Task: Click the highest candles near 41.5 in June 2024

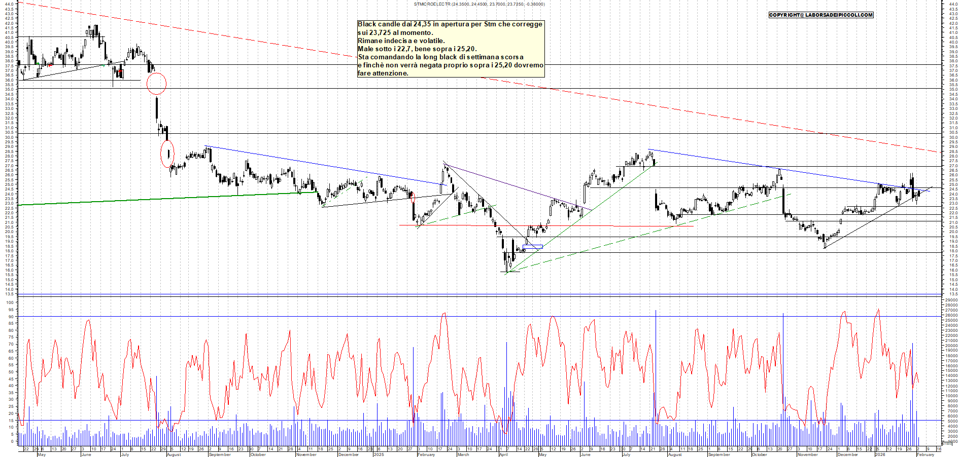Action: pos(95,30)
